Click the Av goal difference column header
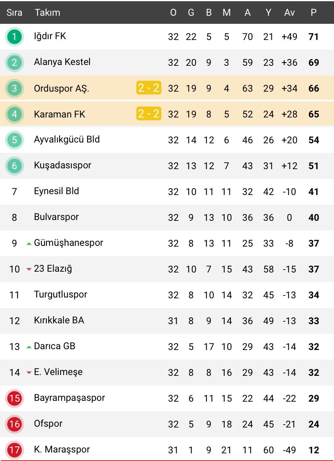Viewport: 334px width, 461px height. tap(289, 13)
